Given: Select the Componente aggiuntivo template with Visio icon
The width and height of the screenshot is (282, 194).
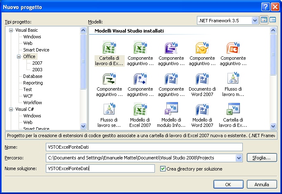Looking at the screenshot, I should [x=140, y=84].
